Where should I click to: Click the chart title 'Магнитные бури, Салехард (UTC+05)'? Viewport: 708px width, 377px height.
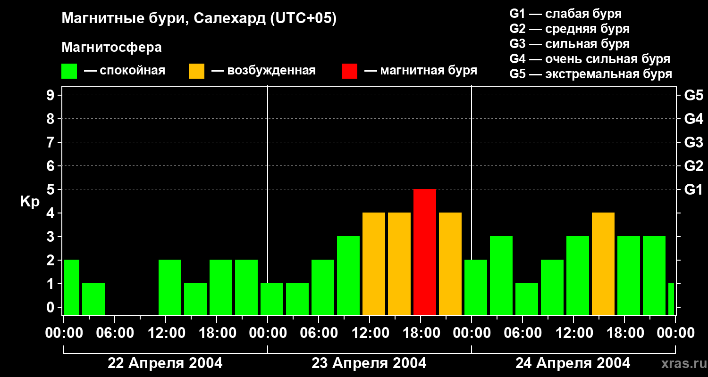tap(199, 19)
